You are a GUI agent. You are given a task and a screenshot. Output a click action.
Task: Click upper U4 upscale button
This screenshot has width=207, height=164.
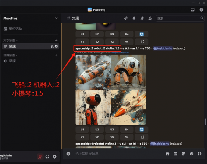point(127,34)
